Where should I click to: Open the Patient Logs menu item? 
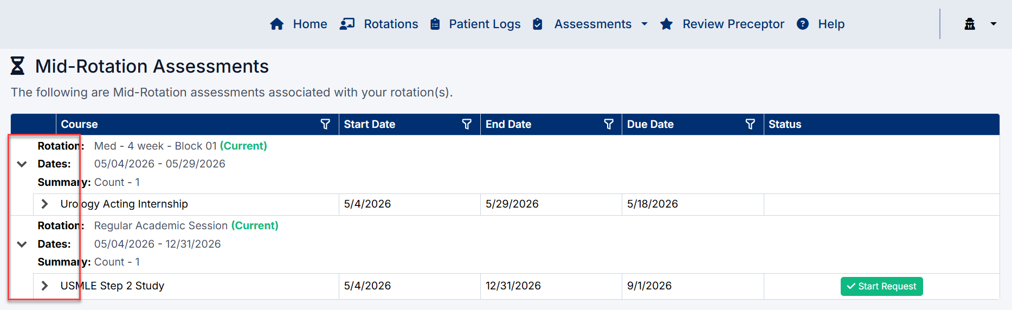pyautogui.click(x=485, y=24)
